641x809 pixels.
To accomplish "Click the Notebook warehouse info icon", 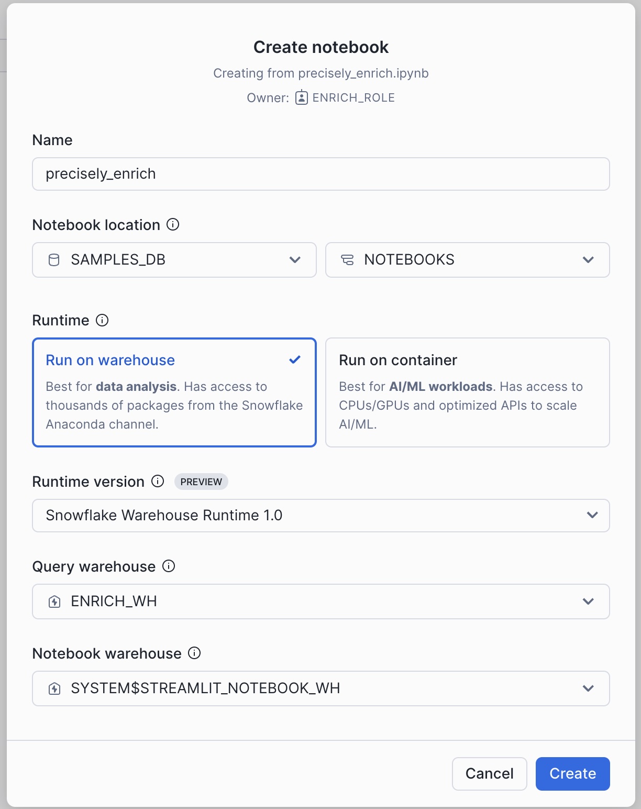I will [x=194, y=653].
